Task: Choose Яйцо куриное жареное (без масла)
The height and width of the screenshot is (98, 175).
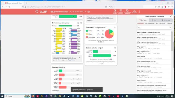Action: [x=154, y=33]
